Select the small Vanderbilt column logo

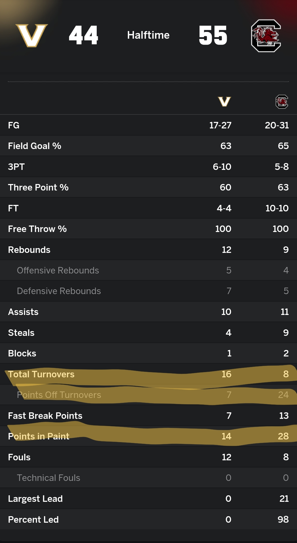225,102
